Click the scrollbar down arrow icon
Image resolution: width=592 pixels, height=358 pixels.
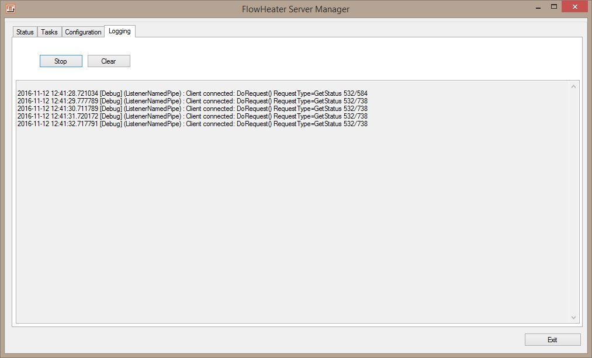pos(574,317)
